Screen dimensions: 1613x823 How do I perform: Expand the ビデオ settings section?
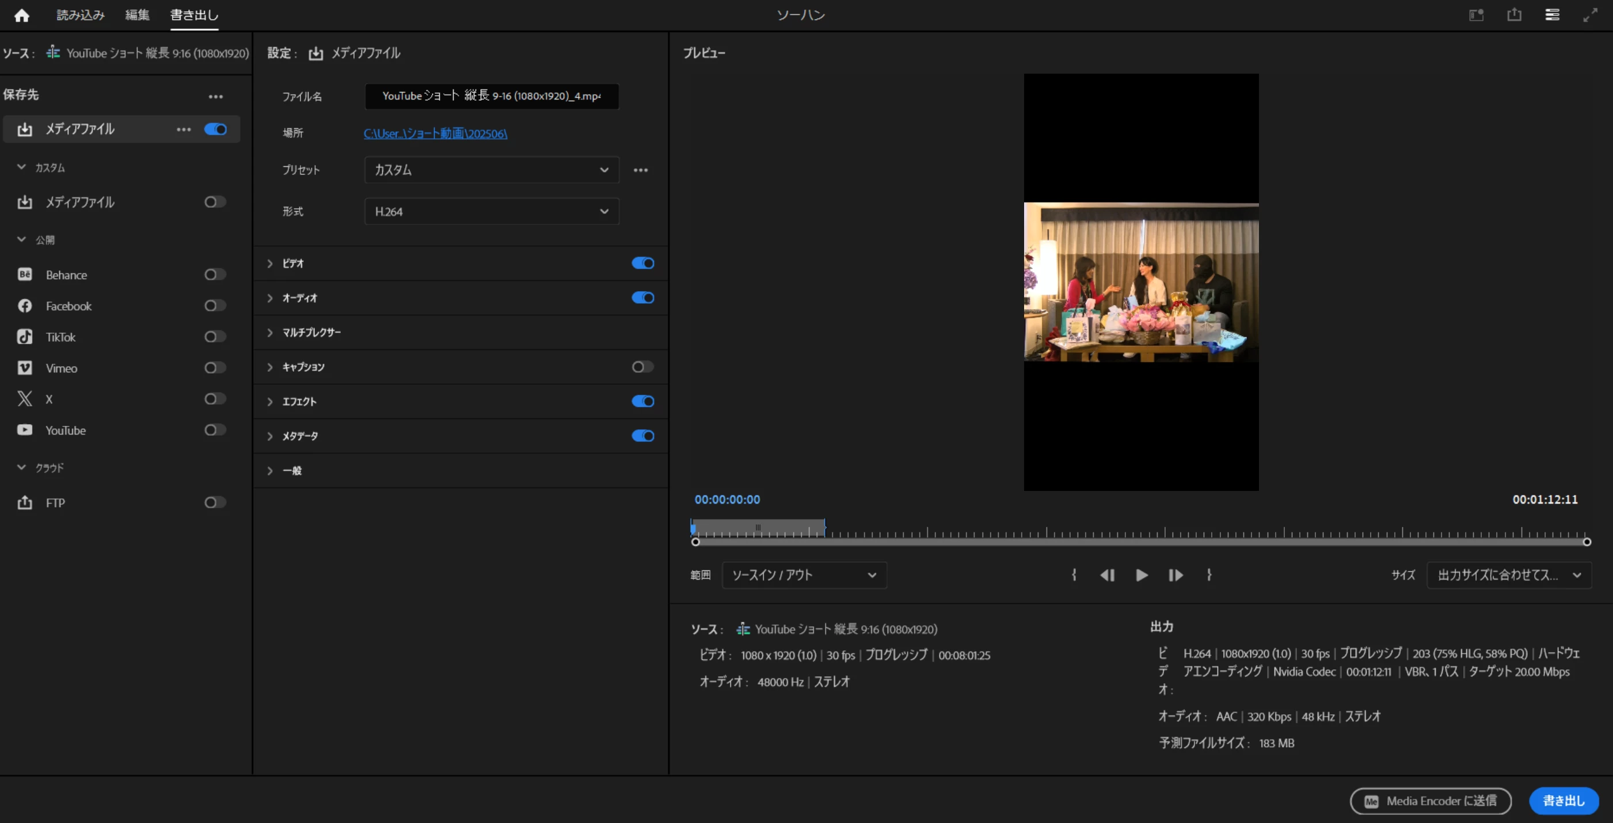click(x=270, y=264)
